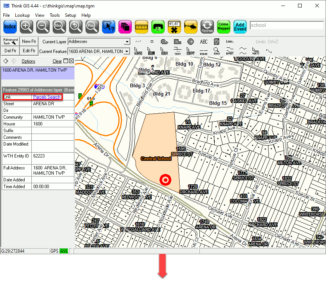Click the Redraw map button
The height and width of the screenshot is (281, 326).
pyautogui.click(x=207, y=26)
